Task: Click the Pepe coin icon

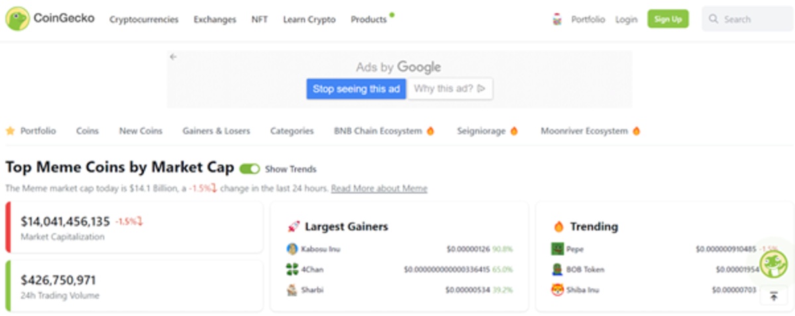Action: point(557,249)
